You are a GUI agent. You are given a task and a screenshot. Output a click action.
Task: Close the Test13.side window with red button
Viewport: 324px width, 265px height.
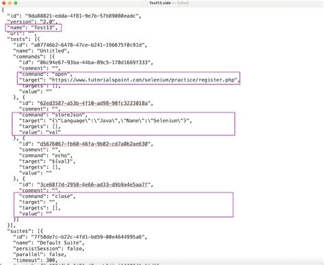pyautogui.click(x=4, y=3)
